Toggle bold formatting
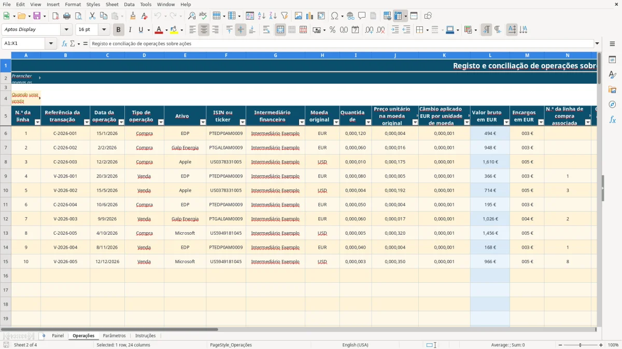Screen dimensions: 622x349 119,30
